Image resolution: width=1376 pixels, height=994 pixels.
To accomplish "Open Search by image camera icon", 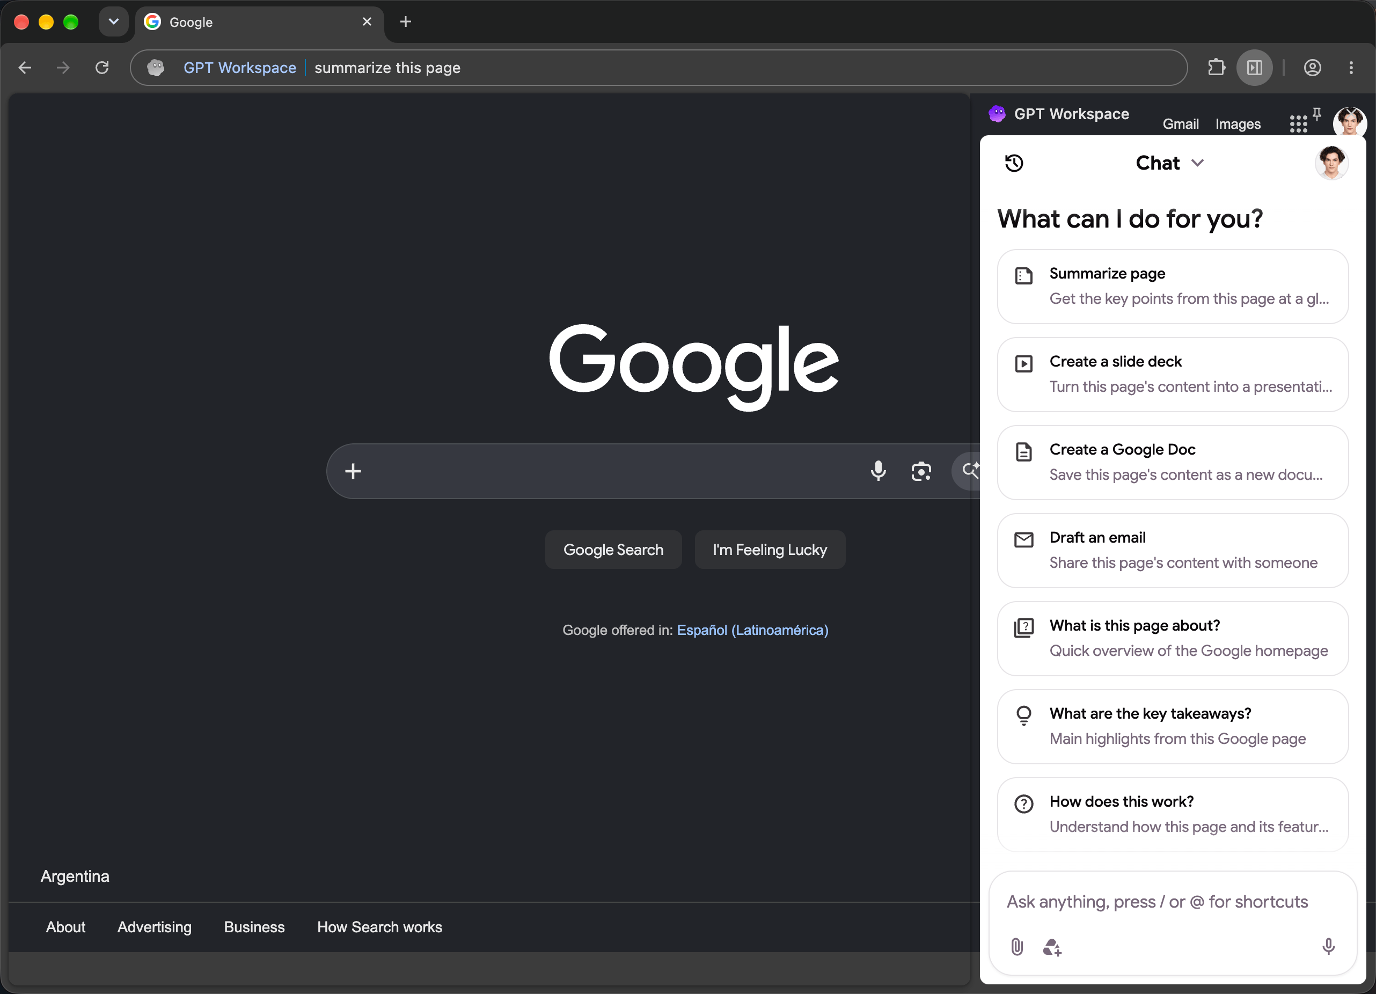I will pyautogui.click(x=921, y=471).
